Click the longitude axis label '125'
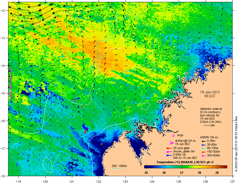This screenshot has width=238, height=184. tap(179, 181)
